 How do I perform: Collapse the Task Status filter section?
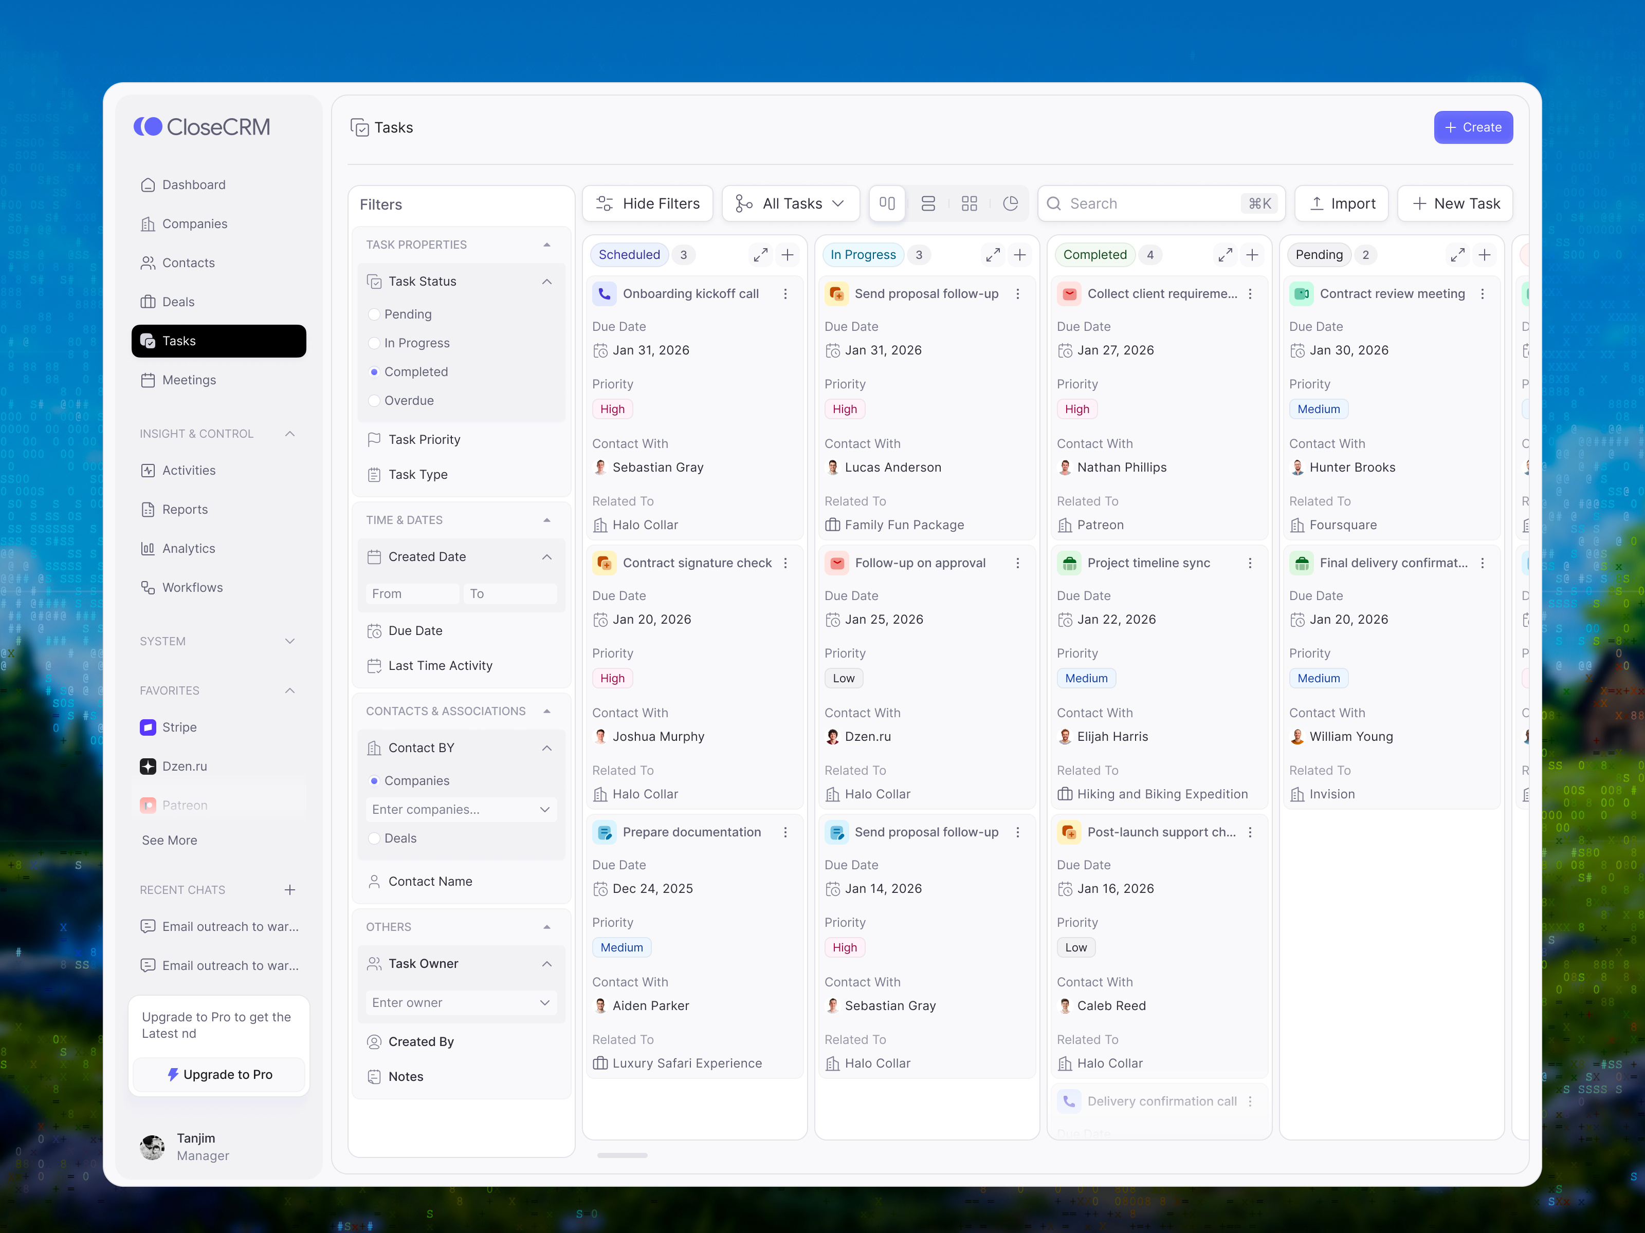point(546,281)
